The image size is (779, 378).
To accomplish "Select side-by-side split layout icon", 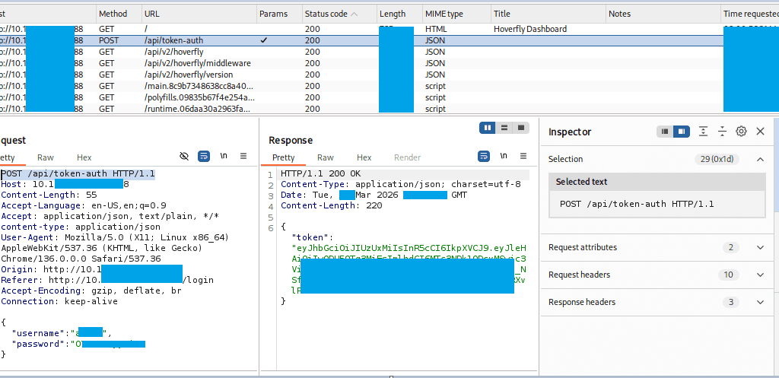I will [488, 128].
